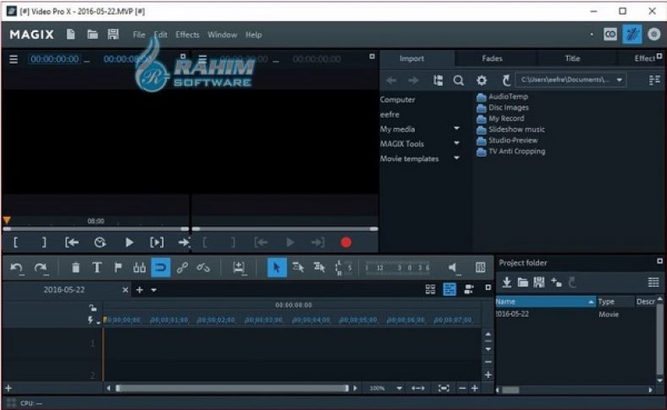The height and width of the screenshot is (410, 667).
Task: Click the razor split tool icon
Action: tap(139, 268)
